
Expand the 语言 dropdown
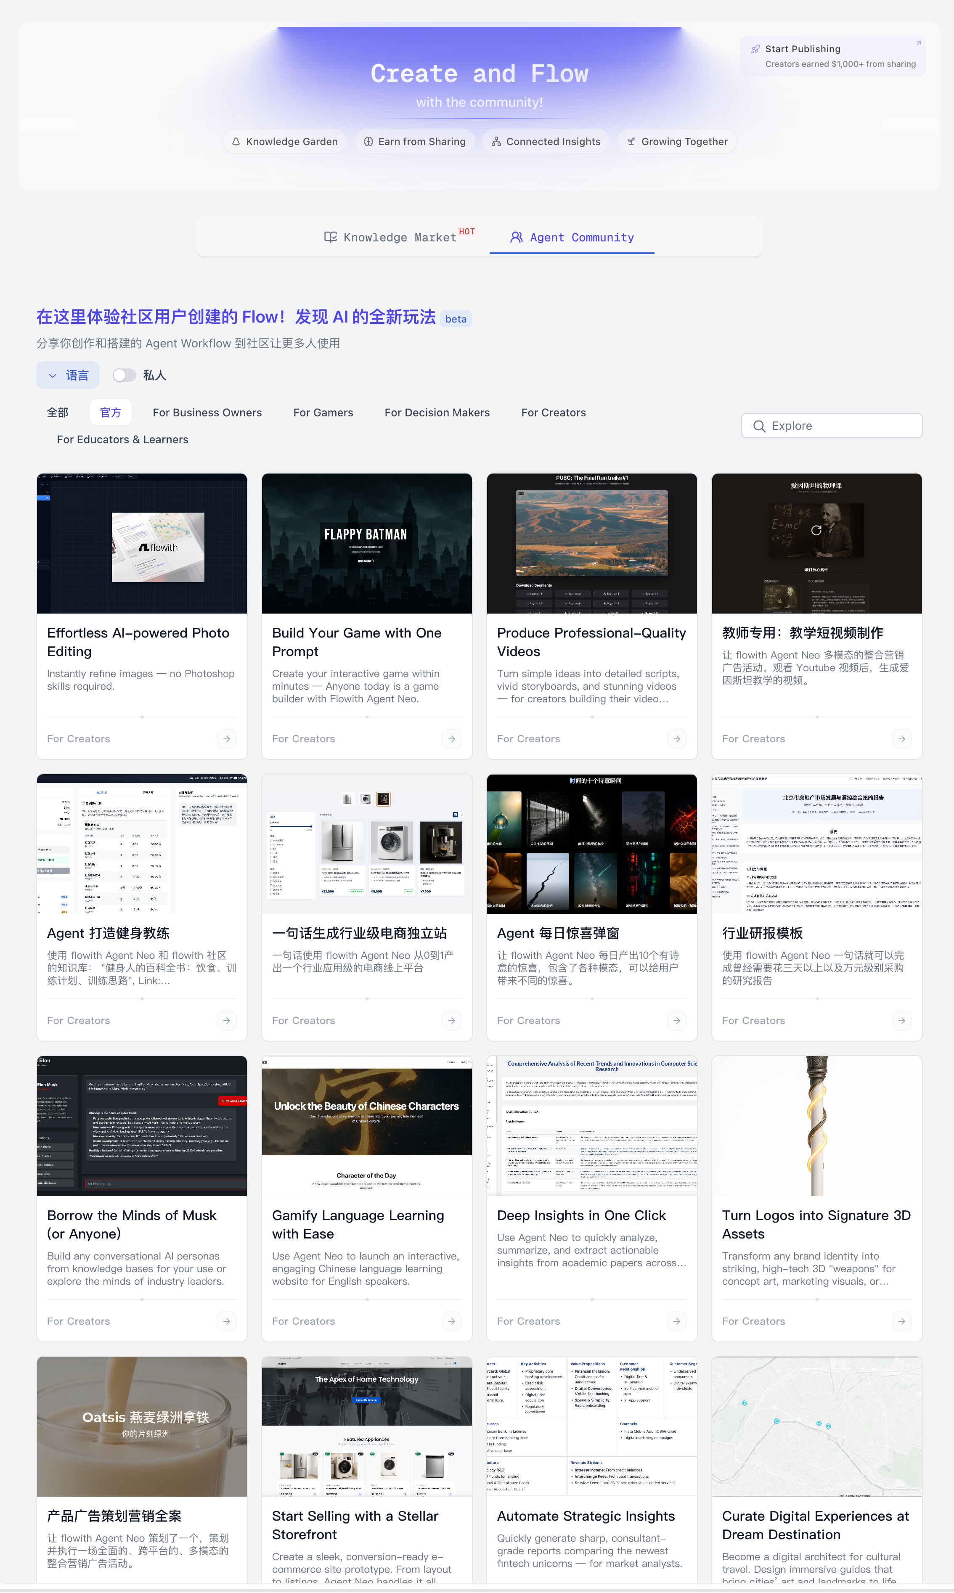[x=67, y=375]
